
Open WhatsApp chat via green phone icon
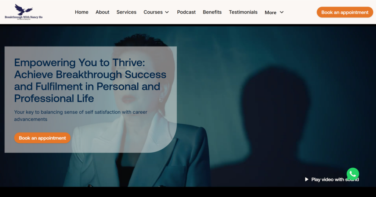click(352, 174)
